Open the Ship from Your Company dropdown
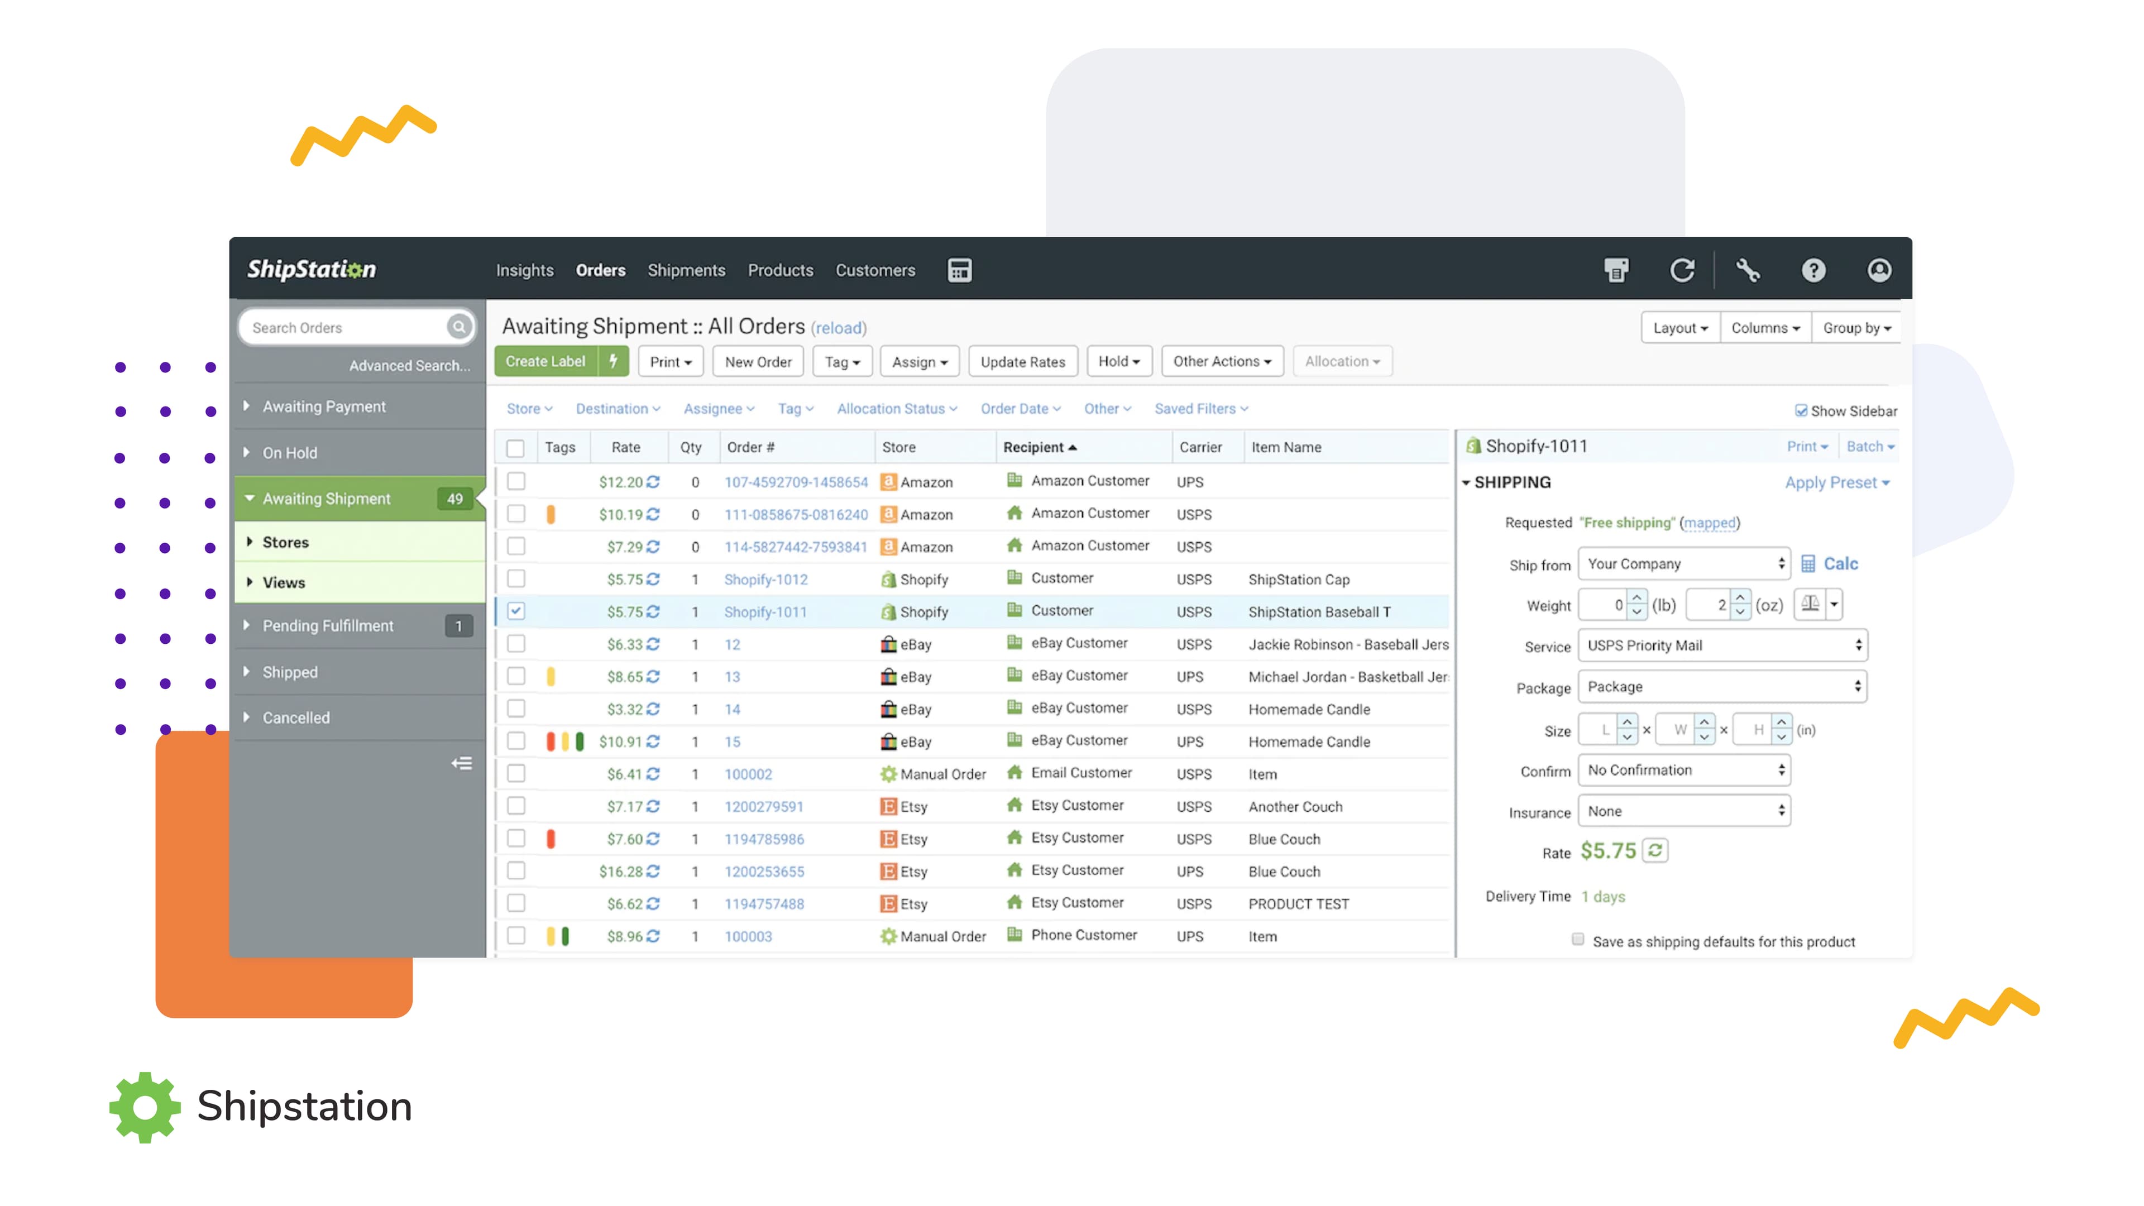This screenshot has height=1206, width=2144. 1684,563
